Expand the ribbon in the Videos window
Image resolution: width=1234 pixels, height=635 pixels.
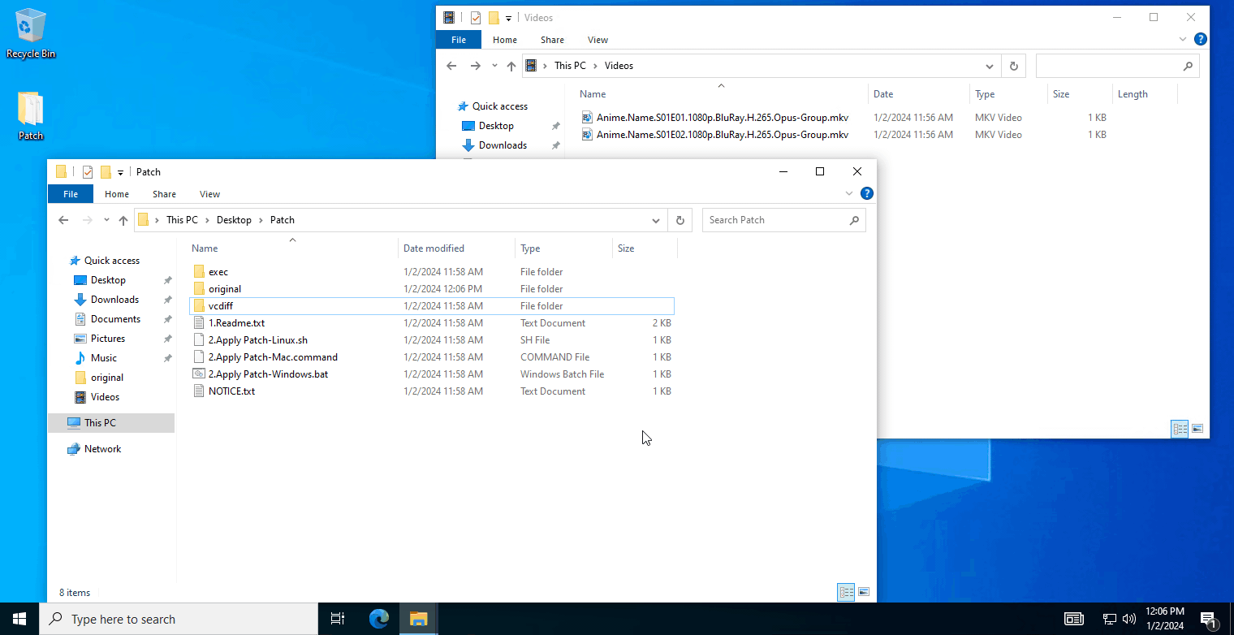point(1183,39)
